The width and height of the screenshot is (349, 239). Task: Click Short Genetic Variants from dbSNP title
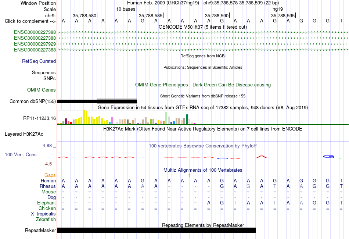coord(203,96)
